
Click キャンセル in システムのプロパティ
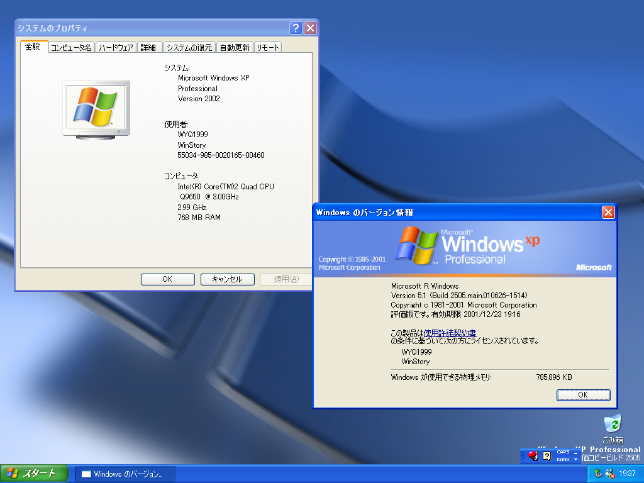pos(227,279)
